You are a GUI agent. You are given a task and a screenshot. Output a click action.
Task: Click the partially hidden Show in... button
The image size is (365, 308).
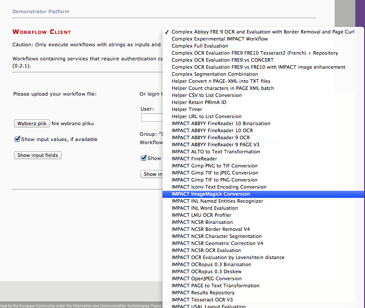[x=151, y=174]
